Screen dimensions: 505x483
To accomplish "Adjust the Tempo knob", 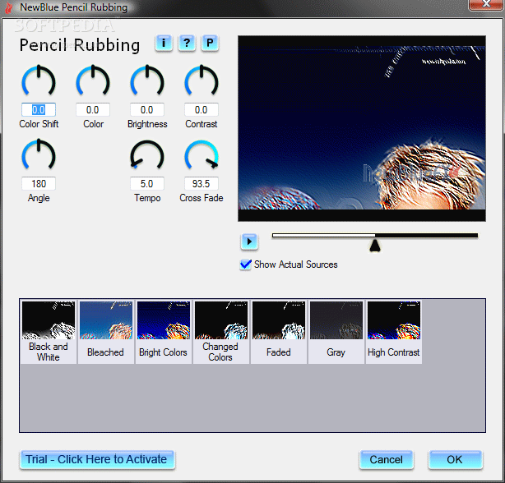I will [x=147, y=155].
